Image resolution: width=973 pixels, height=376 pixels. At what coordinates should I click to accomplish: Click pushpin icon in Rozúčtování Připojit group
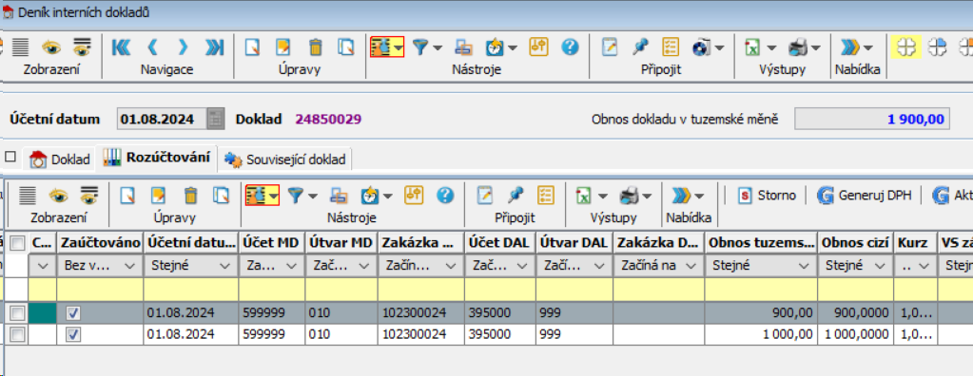coord(515,196)
